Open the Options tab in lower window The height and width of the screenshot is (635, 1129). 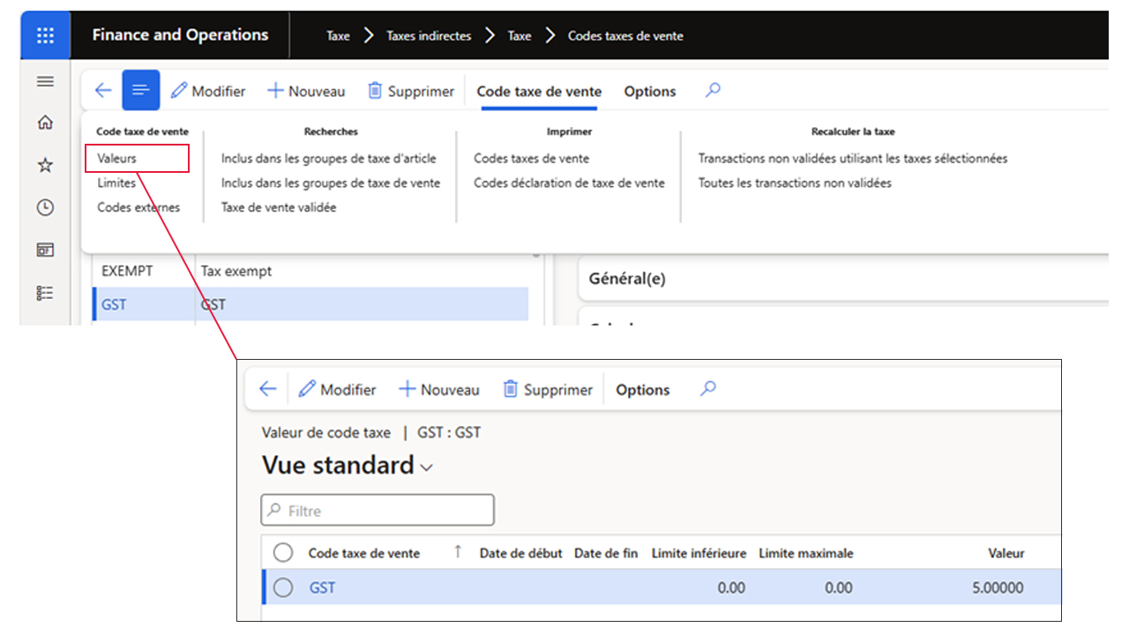click(x=643, y=390)
